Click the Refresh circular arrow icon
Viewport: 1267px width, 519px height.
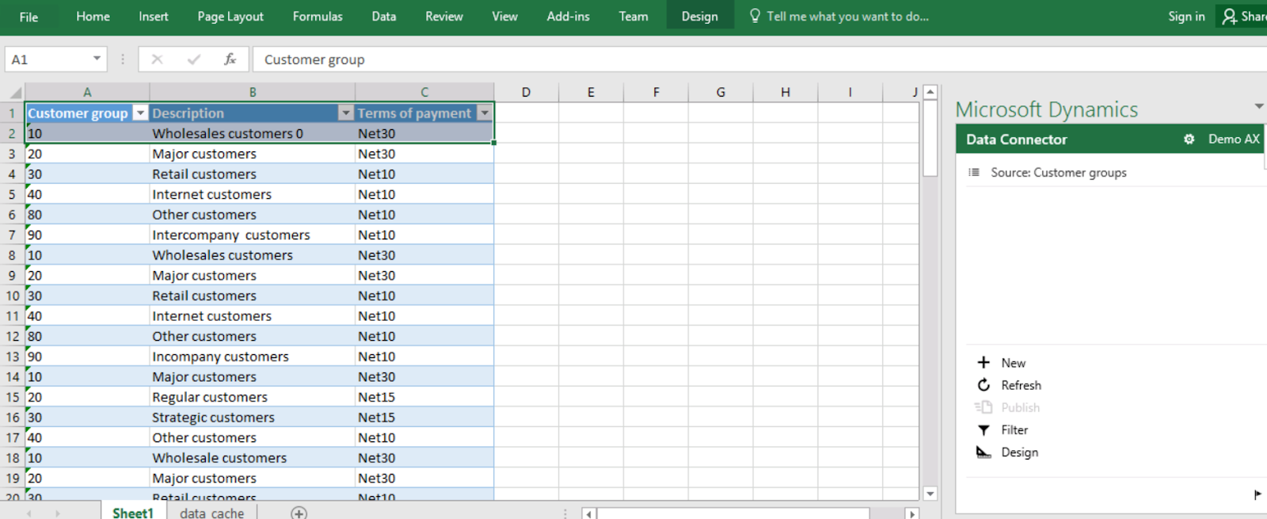pyautogui.click(x=984, y=384)
